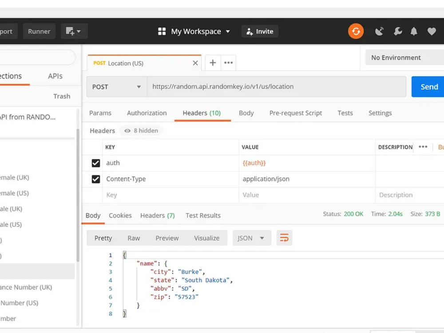Viewport: 444px width, 333px height.
Task: Click the auth key cell
Action: click(x=170, y=163)
